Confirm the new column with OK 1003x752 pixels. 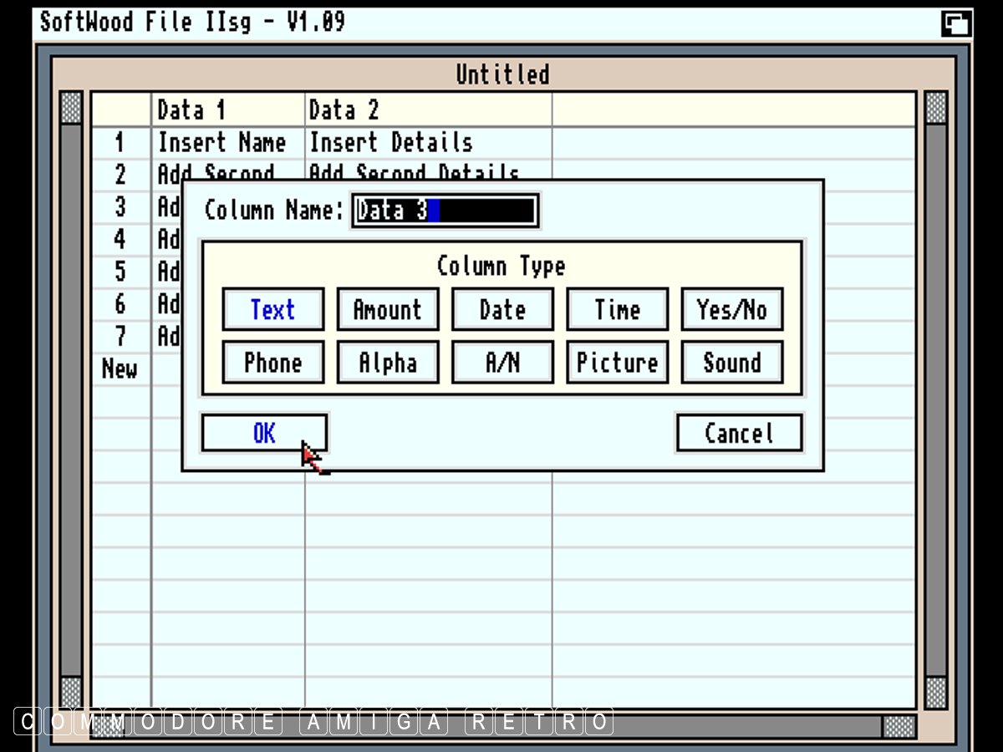tap(264, 433)
